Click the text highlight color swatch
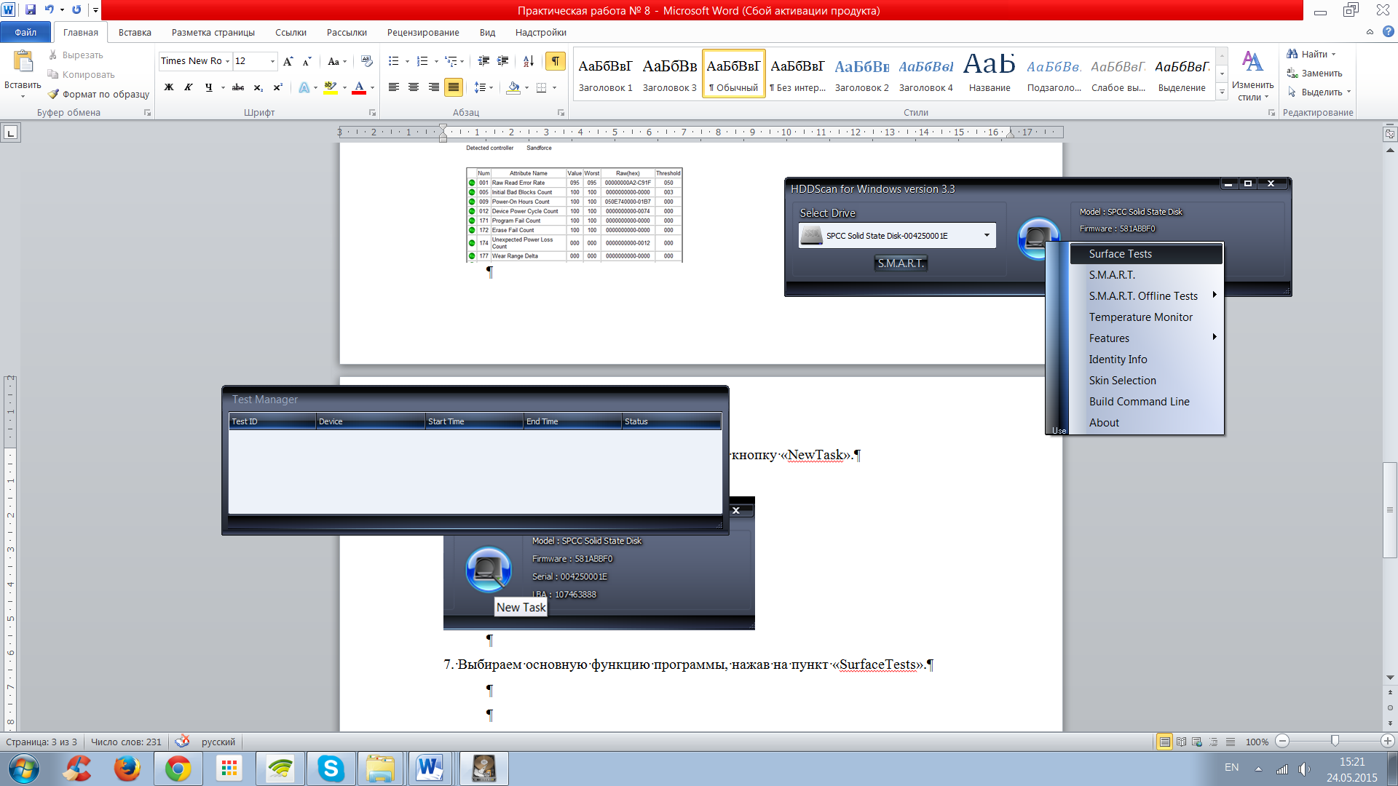 [x=331, y=87]
